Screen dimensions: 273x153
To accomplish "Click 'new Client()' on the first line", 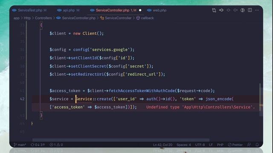I will [88, 34].
